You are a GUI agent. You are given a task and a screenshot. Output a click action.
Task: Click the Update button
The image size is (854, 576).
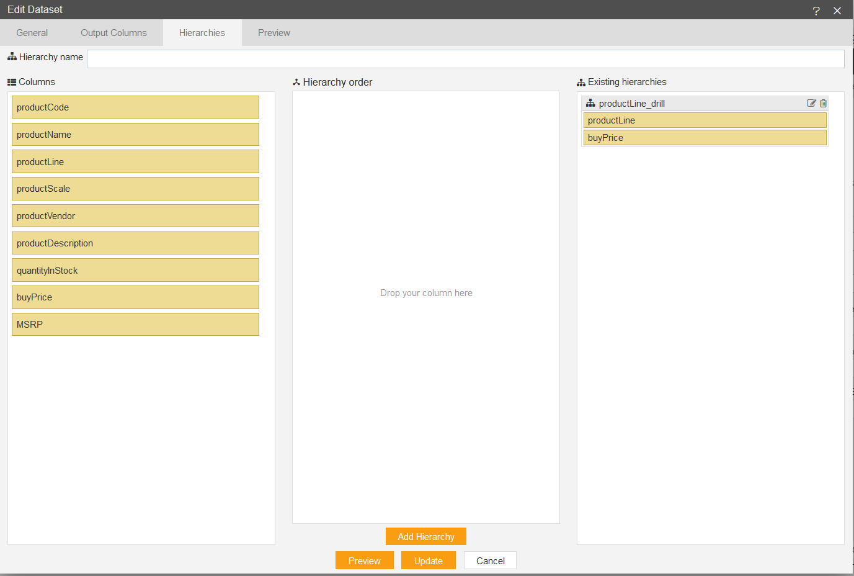[429, 560]
